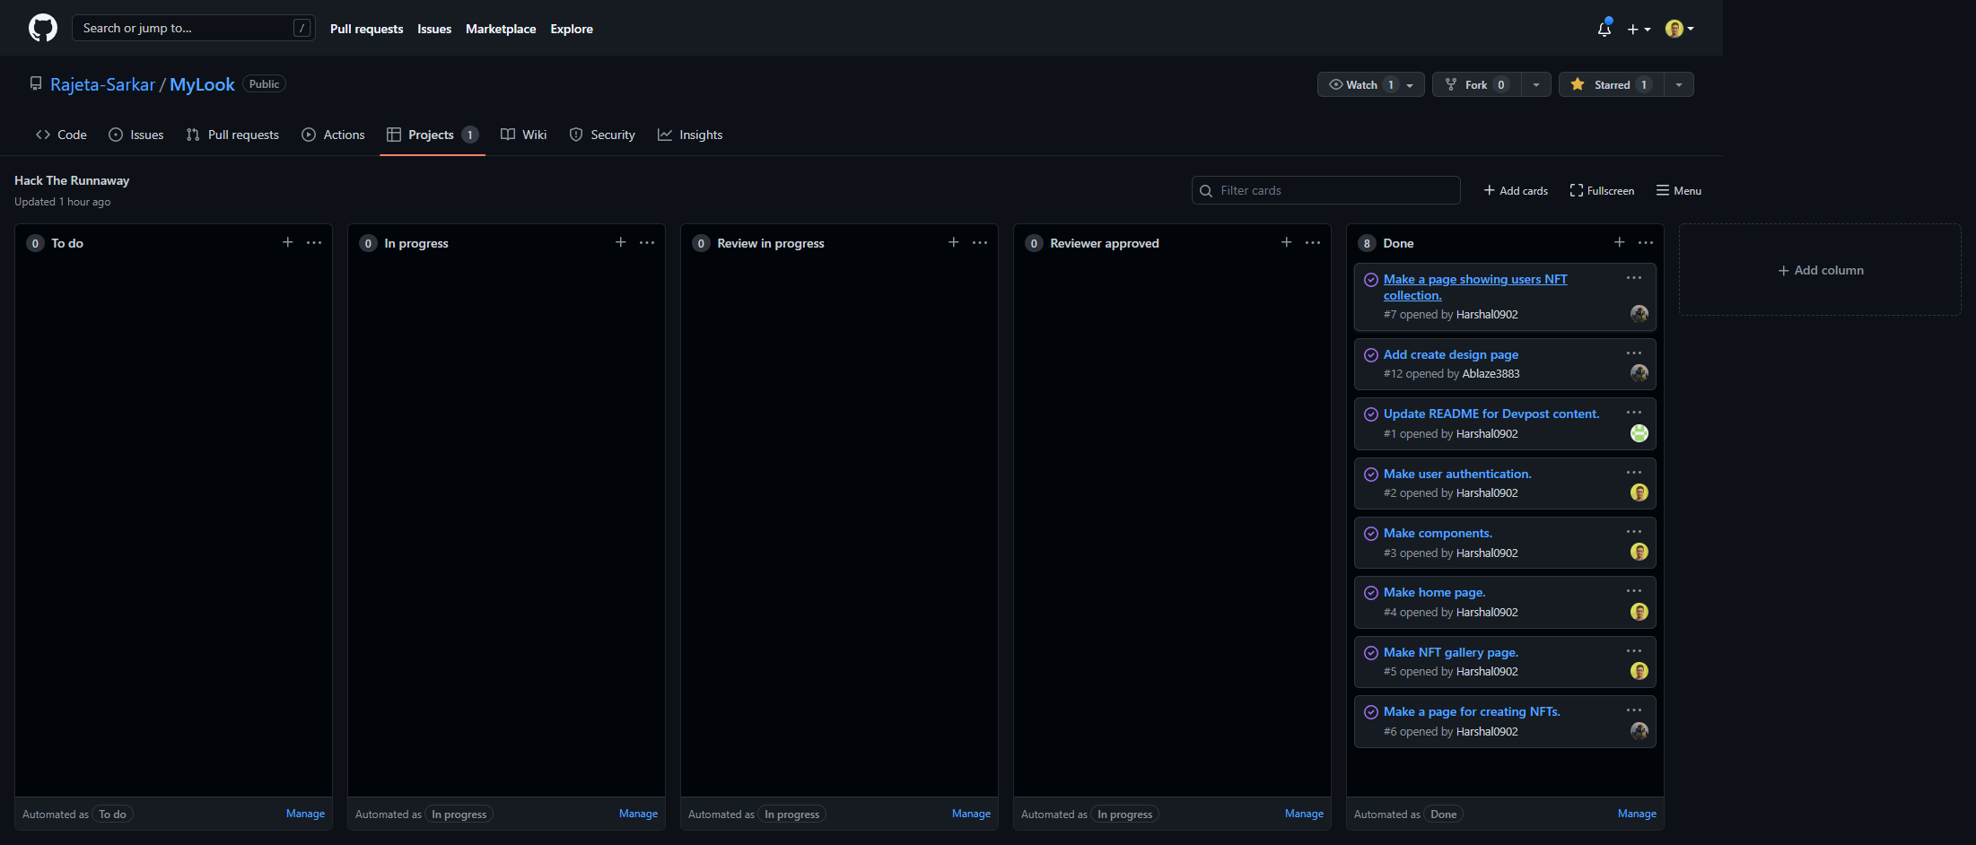Open issue Add create design page

pyautogui.click(x=1451, y=354)
